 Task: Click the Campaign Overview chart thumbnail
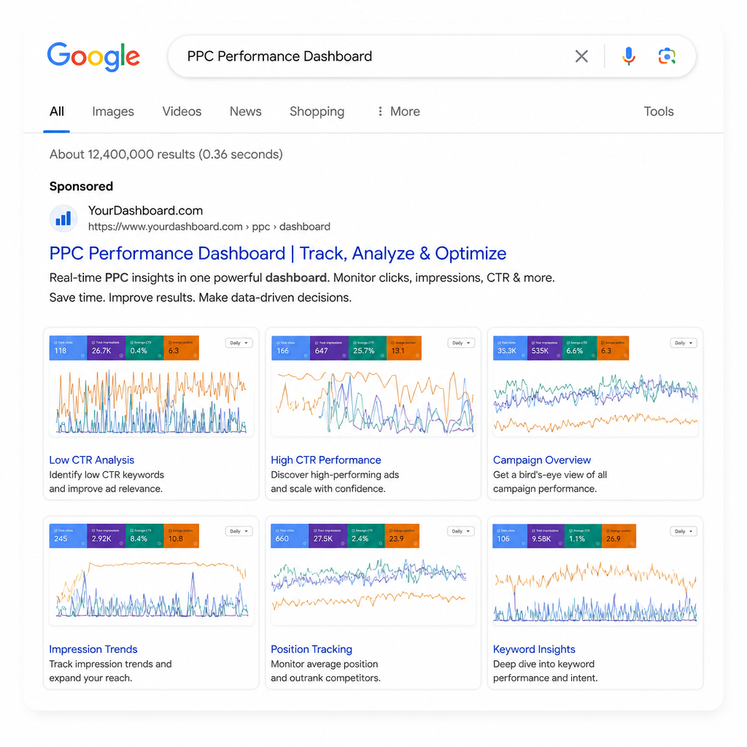pos(595,403)
